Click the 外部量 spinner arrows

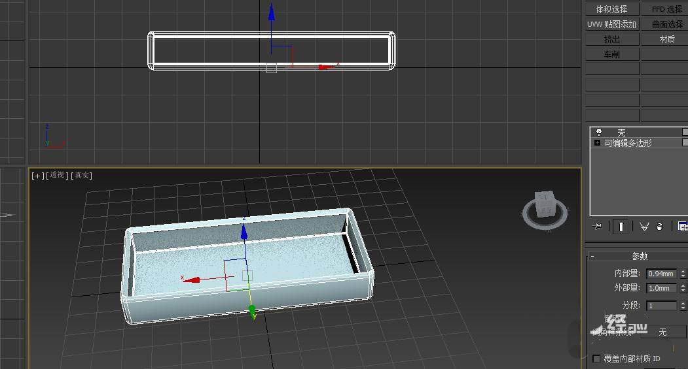click(x=683, y=288)
